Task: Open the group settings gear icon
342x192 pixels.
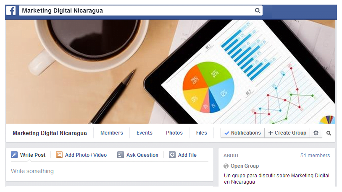Action: click(x=316, y=133)
